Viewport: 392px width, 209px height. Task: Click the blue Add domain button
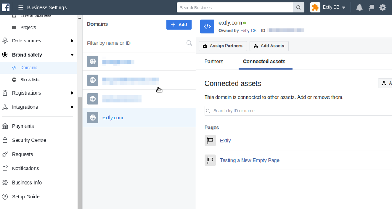[179, 25]
